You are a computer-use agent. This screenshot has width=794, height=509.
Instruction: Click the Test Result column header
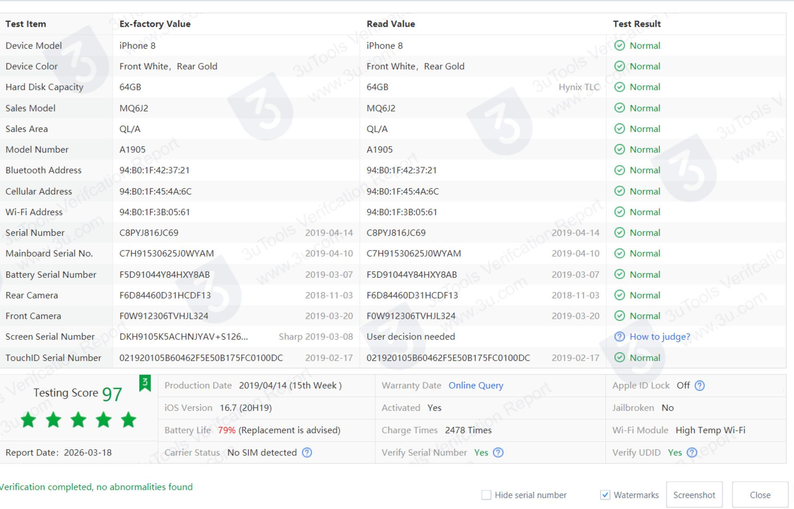pyautogui.click(x=637, y=24)
